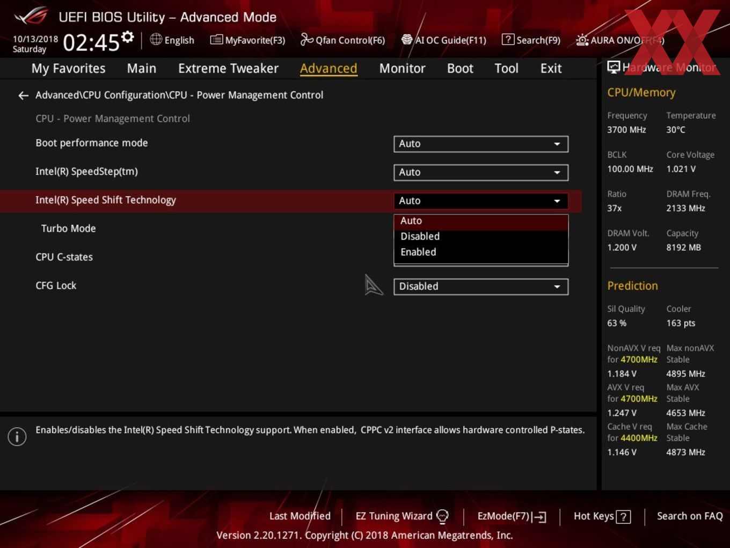Open the Exit tab
The height and width of the screenshot is (548, 730).
551,68
